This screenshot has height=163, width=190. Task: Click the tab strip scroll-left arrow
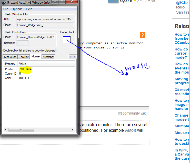click(71, 56)
